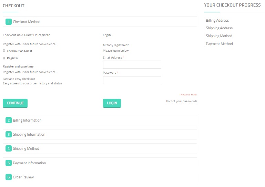Image resolution: width=265 pixels, height=187 pixels.
Task: Open the Order Review section
Action: click(x=23, y=177)
